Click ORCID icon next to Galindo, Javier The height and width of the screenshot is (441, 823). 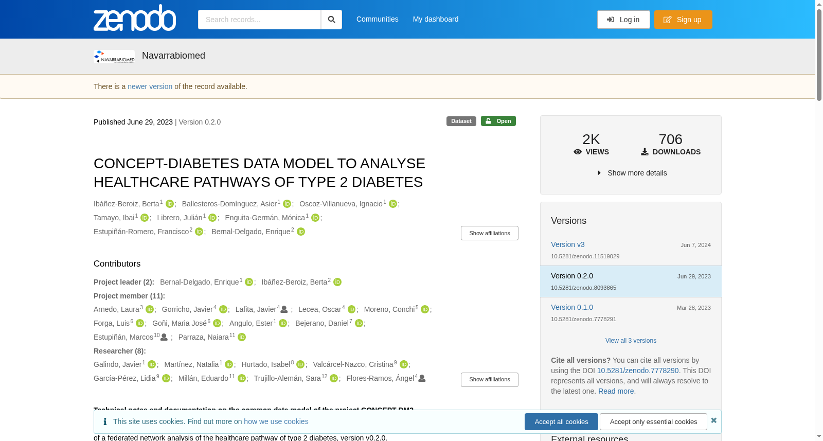coord(152,365)
